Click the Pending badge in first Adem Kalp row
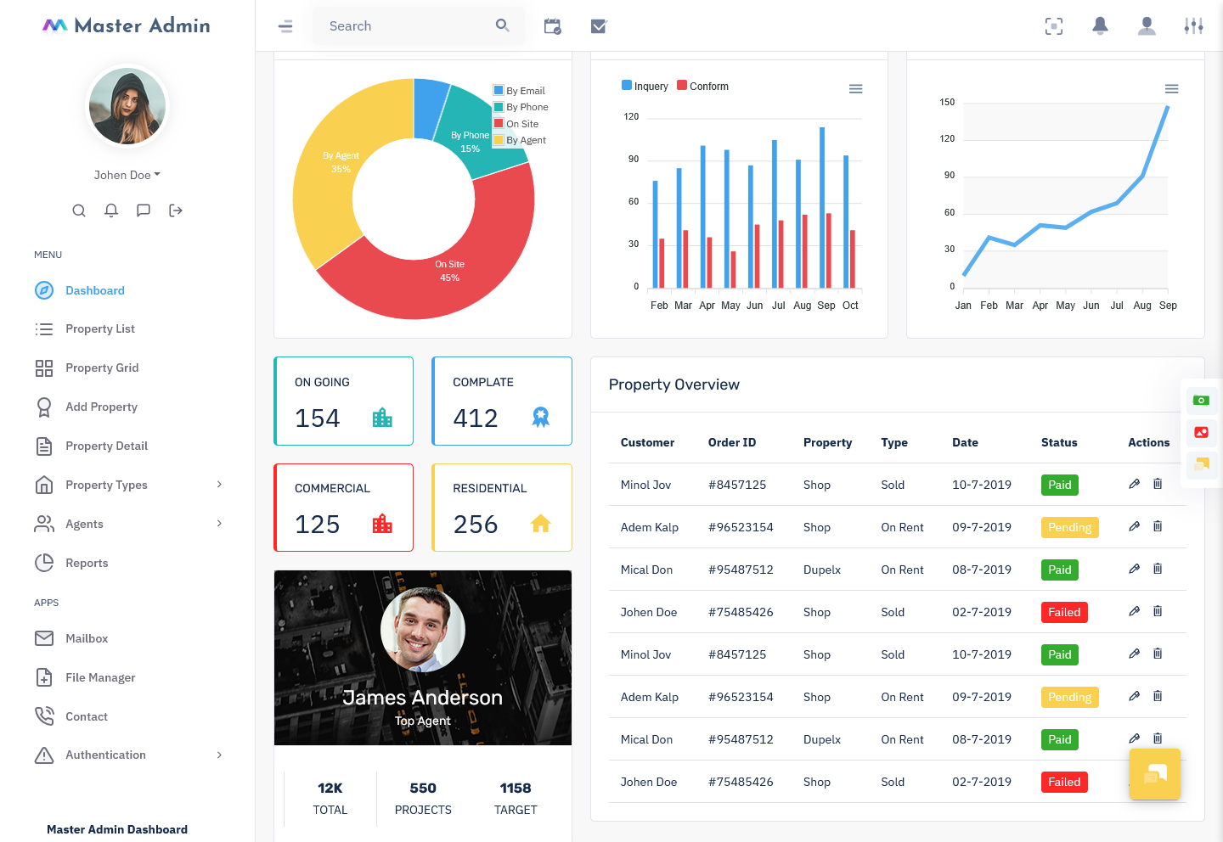1223x842 pixels. pos(1069,527)
